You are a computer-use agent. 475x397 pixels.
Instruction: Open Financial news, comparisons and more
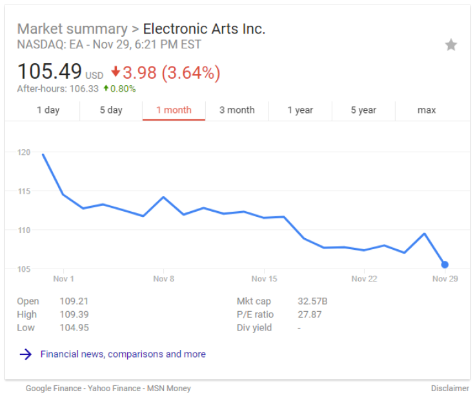tap(123, 354)
